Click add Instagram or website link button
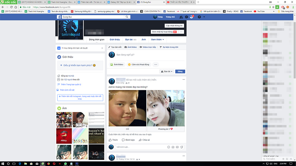 point(80,98)
